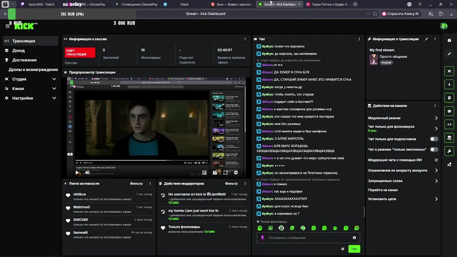This screenshot has width=457, height=257.
Task: Open the Ограничение по возрасту аккаунта arrow
Action: (436, 171)
